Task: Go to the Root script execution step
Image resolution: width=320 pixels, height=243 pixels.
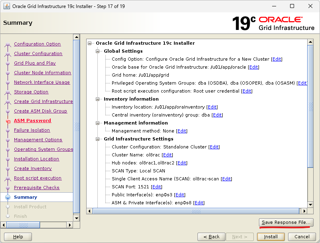Action: pyautogui.click(x=38, y=178)
